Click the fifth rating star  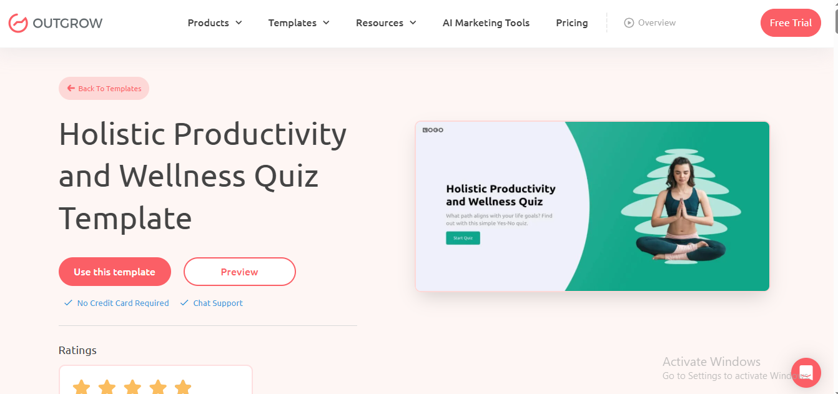(183, 387)
